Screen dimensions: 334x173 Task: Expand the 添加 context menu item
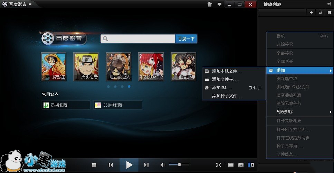pos(300,71)
